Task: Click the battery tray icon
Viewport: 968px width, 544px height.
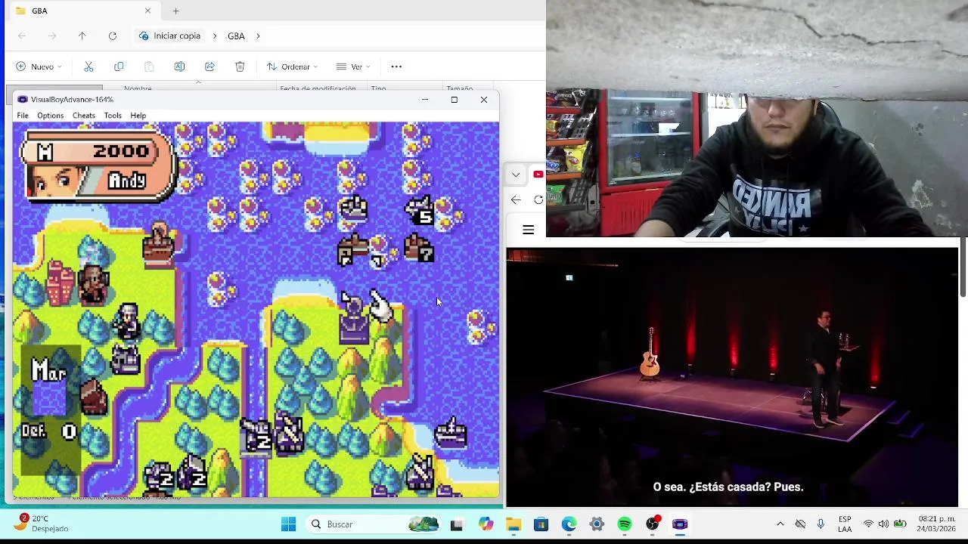Action: [900, 524]
